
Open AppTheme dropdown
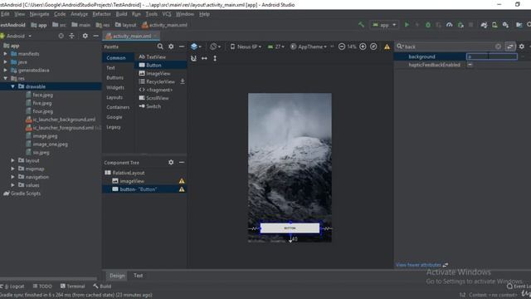(309, 47)
